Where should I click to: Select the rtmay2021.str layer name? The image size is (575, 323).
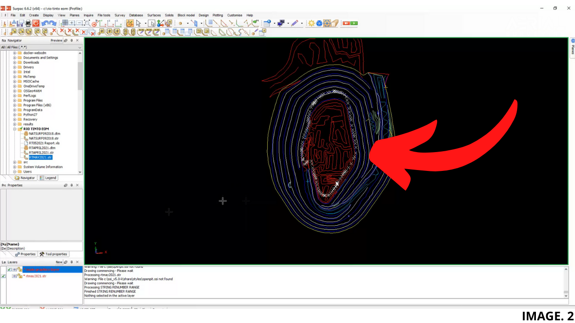pos(36,276)
